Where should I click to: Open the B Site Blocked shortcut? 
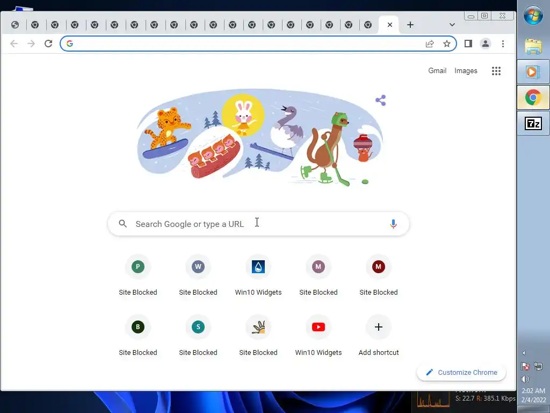tap(138, 336)
